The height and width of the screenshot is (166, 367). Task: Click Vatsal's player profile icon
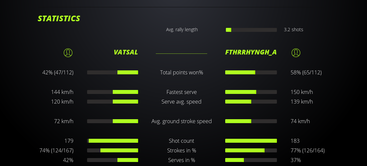tap(68, 52)
